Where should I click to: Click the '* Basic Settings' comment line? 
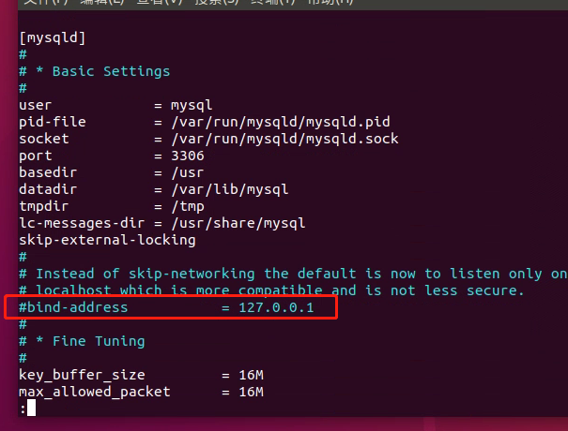tap(103, 71)
